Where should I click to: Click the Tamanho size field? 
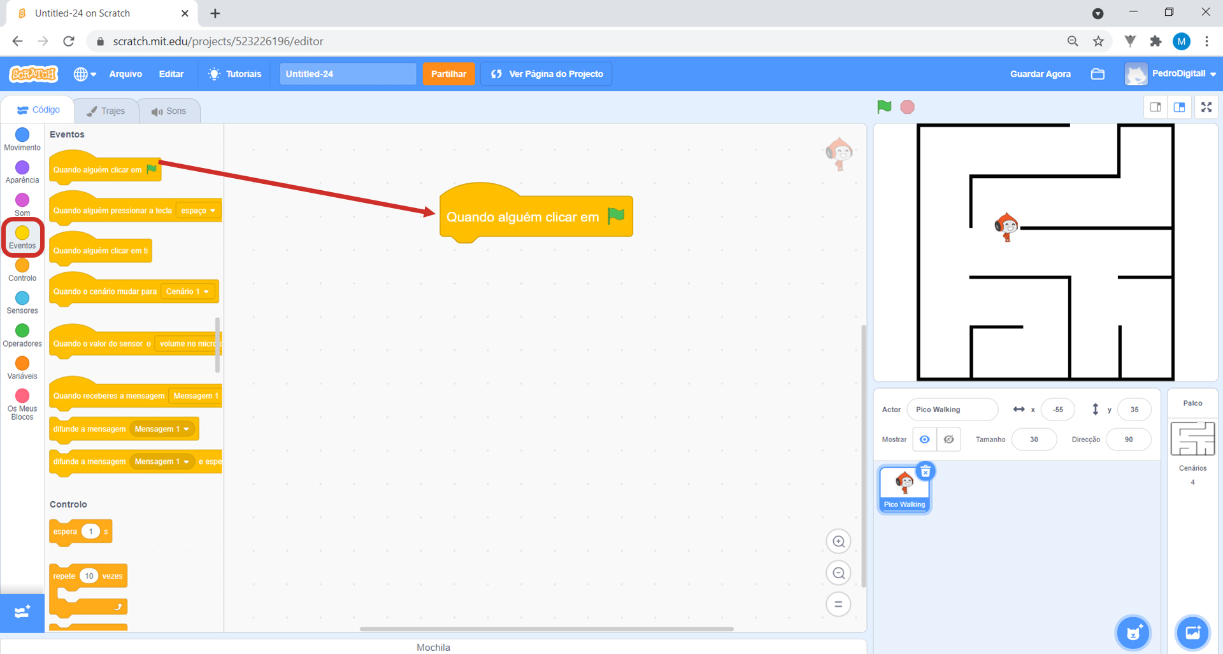1034,439
